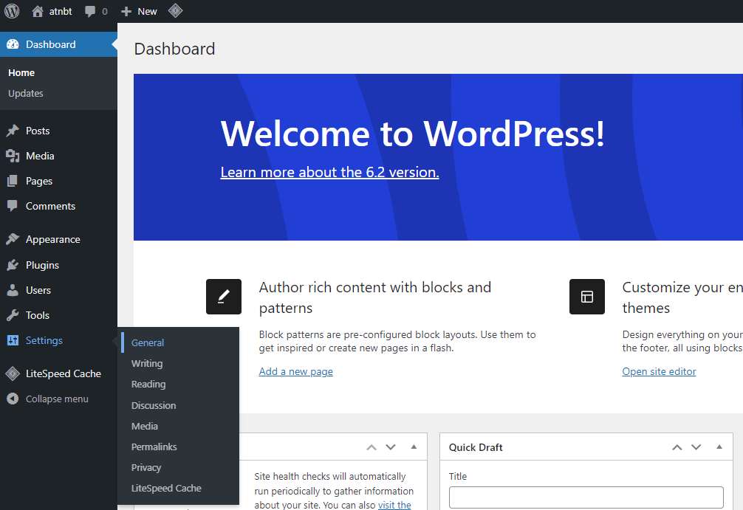Screen dimensions: 743x510
Task: Open the Posts menu
Action: coord(38,131)
